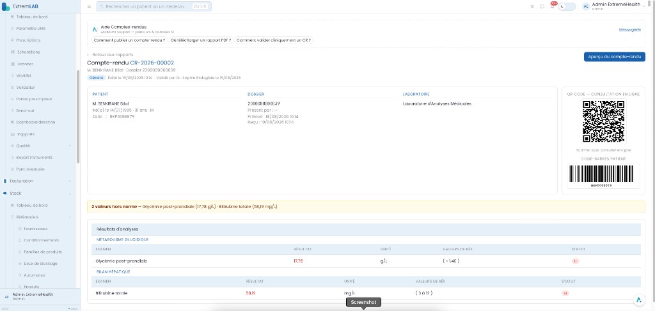Click the Scanner icon in sidebar
The image size is (655, 311).
tap(13, 64)
